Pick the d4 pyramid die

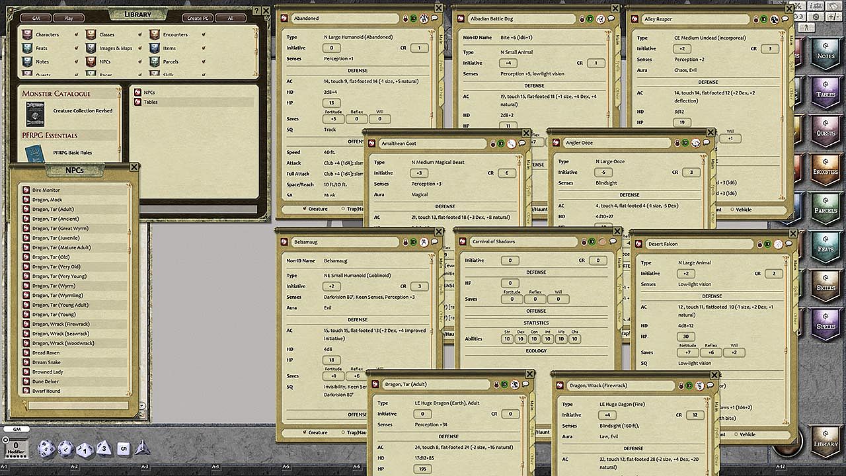coord(141,448)
